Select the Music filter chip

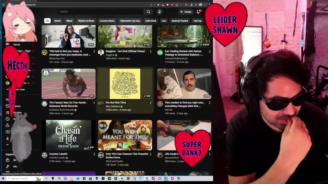57,21
